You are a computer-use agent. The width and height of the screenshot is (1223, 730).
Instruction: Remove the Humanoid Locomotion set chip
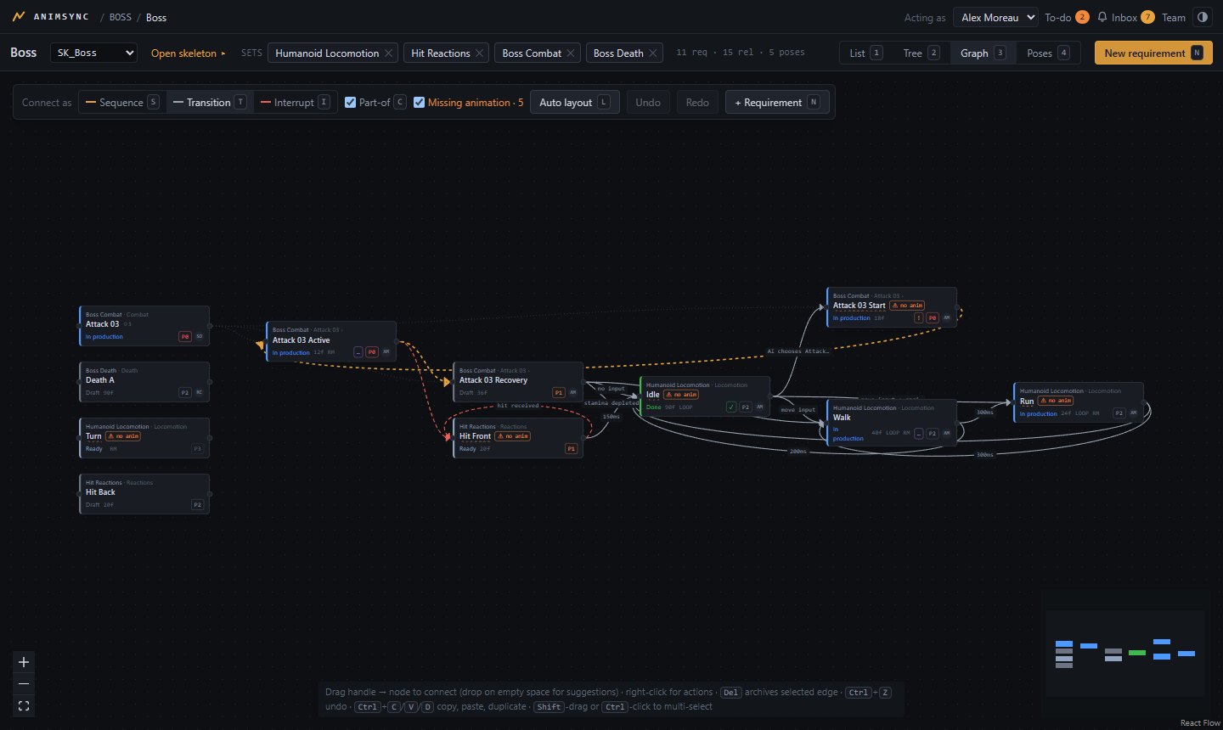(x=388, y=53)
